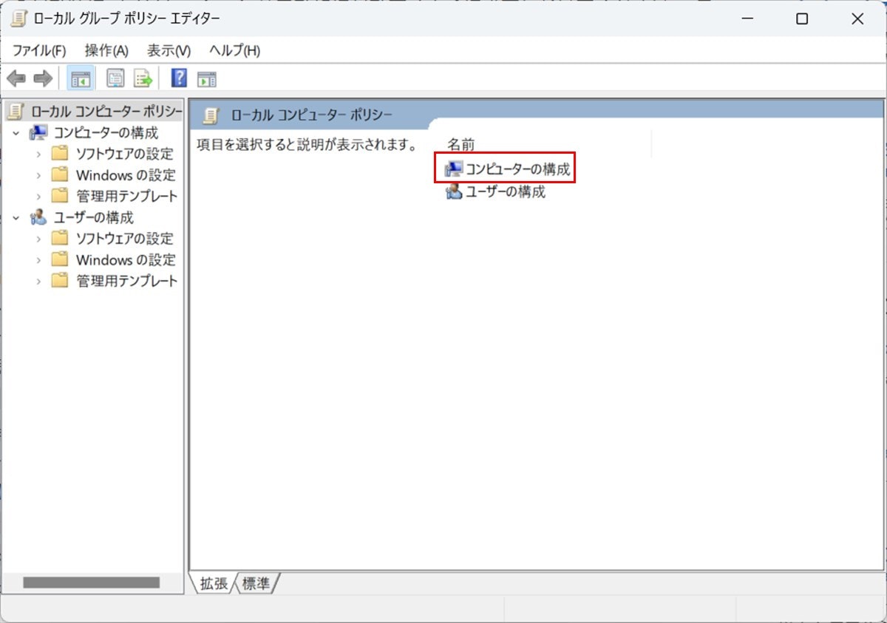Click the Back arrow toolbar icon
Image resolution: width=887 pixels, height=623 pixels.
coord(16,78)
